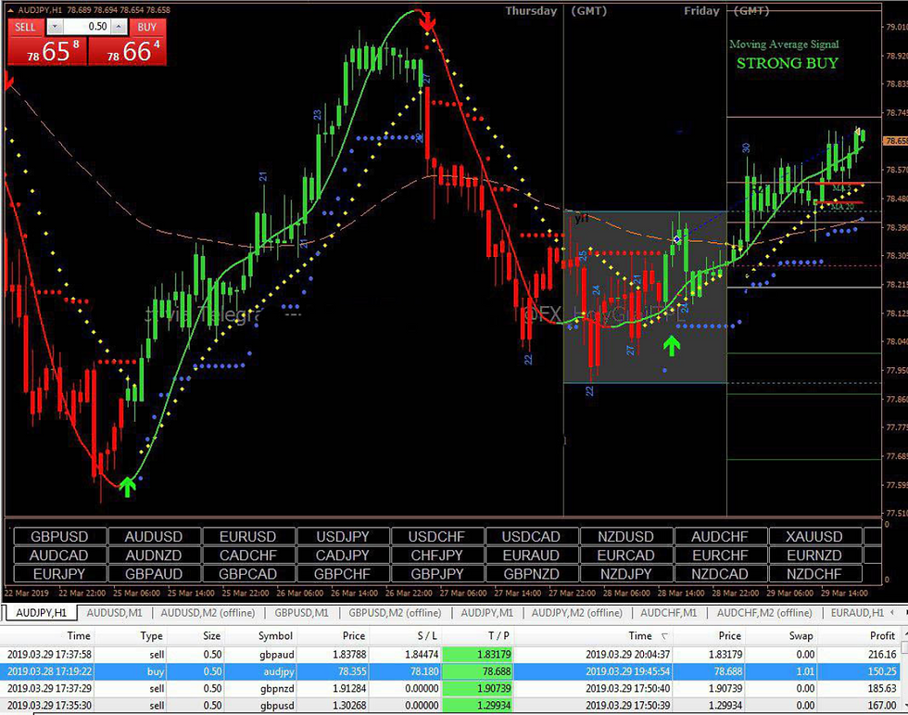Viewport: 908px width, 715px height.
Task: Collapse the one-click trading panel triangle
Action: click(10, 10)
